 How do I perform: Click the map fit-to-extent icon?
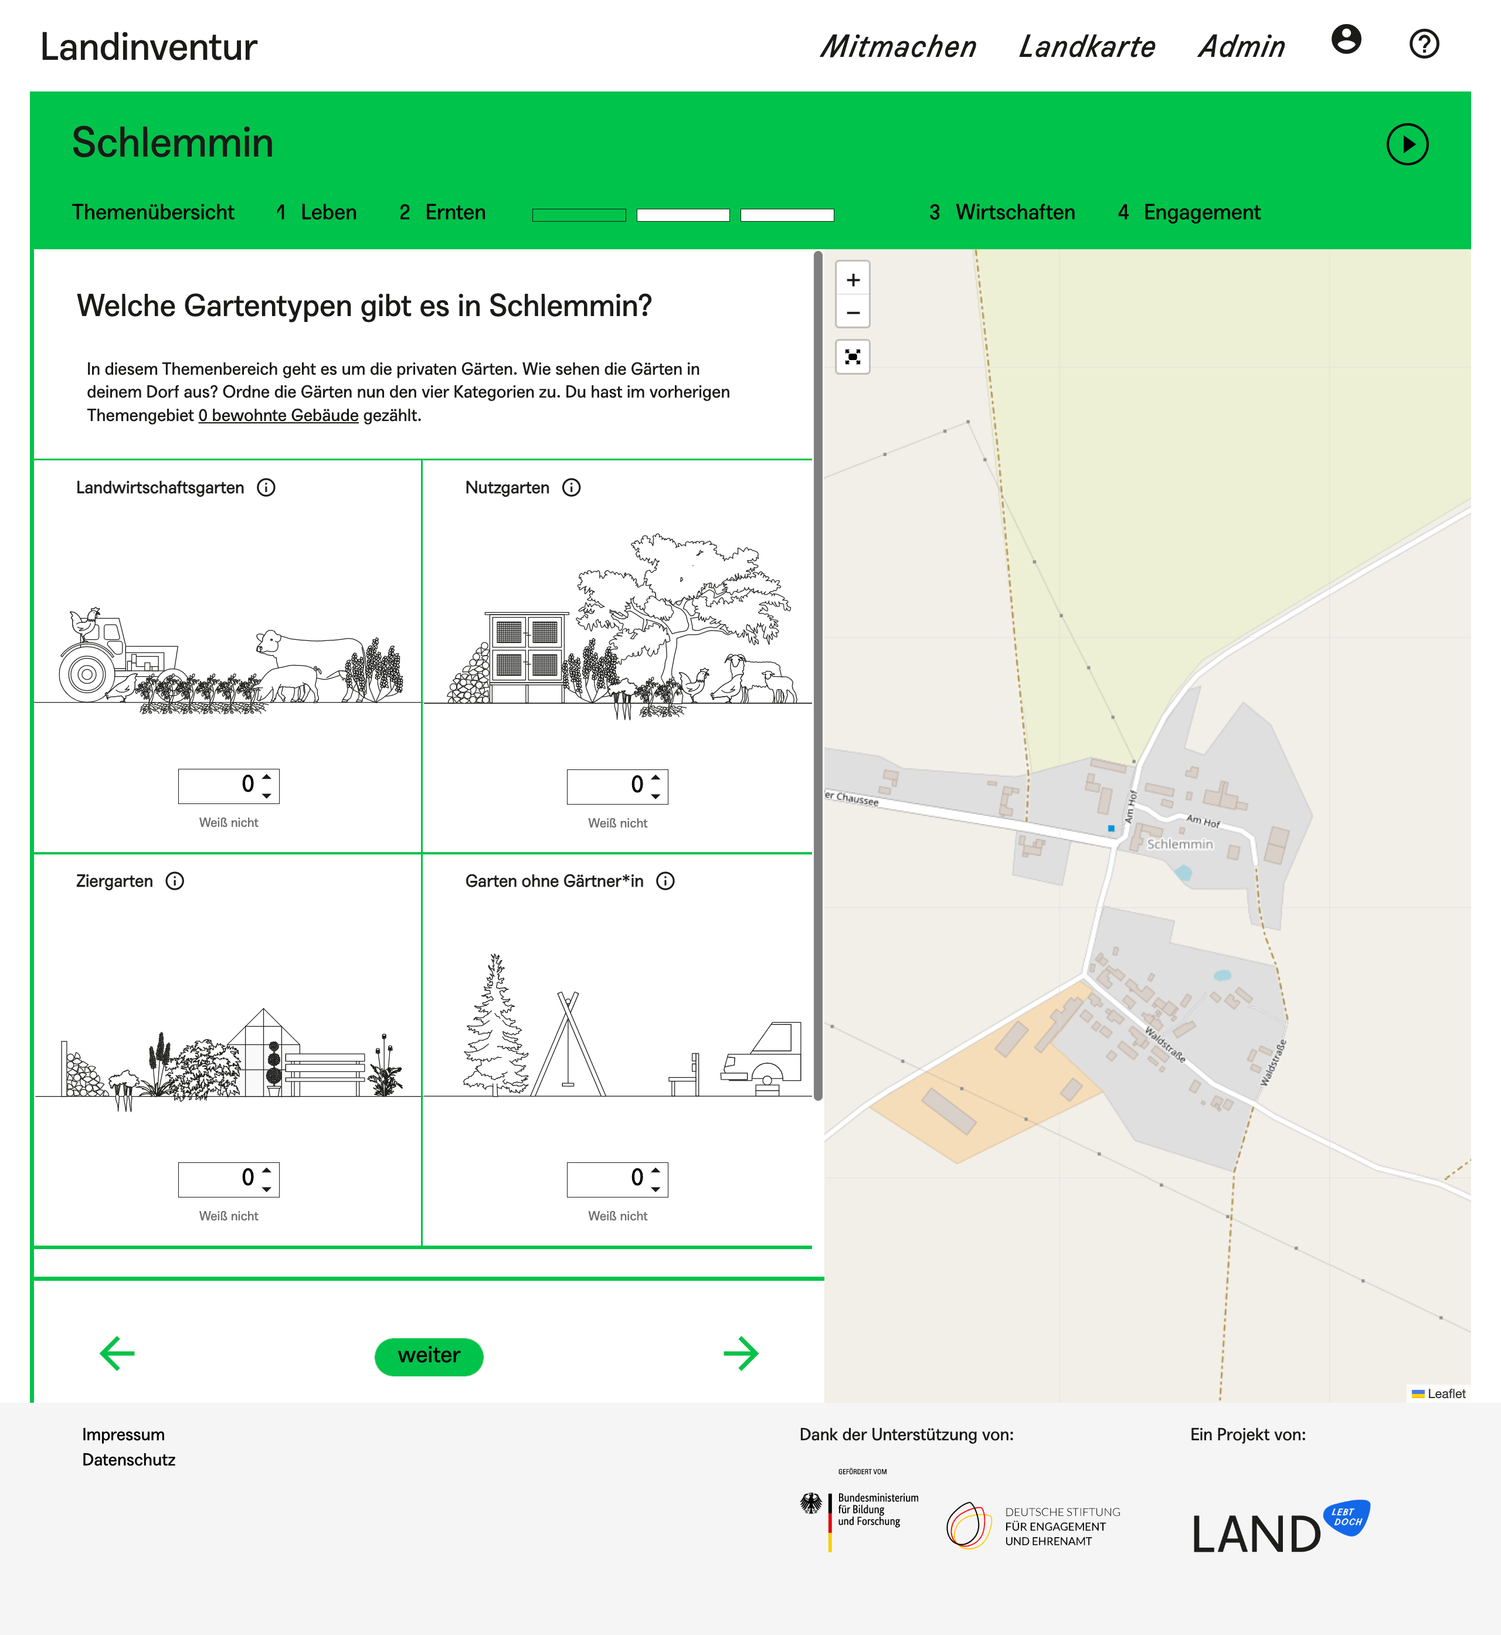(x=852, y=357)
